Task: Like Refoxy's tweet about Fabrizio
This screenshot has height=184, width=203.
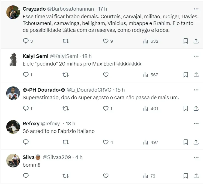Action: (106, 142)
